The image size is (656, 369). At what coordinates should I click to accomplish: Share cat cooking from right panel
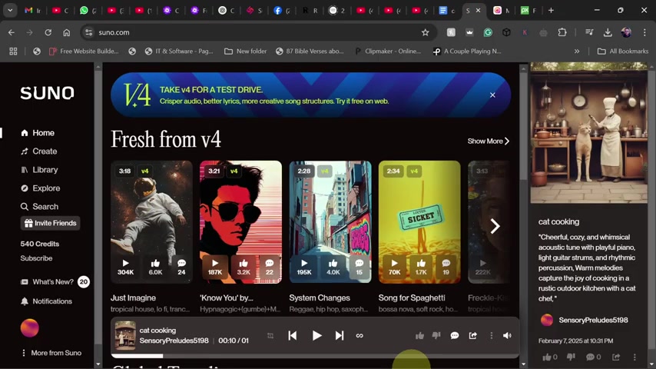click(x=616, y=357)
